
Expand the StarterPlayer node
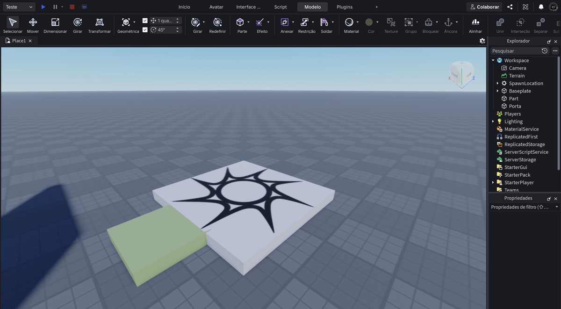[x=493, y=182]
